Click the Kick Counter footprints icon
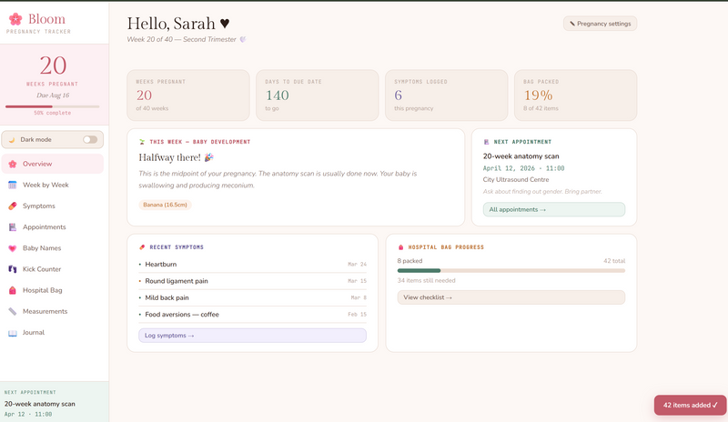 point(13,269)
